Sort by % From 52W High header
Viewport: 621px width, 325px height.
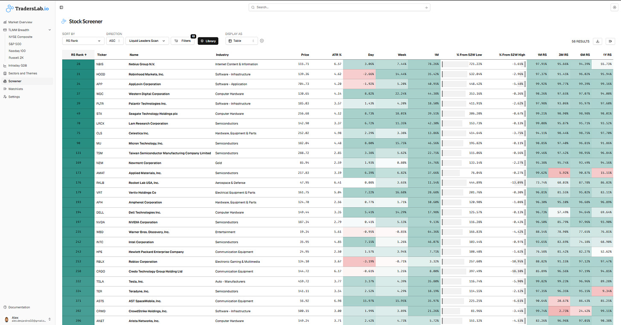point(512,55)
